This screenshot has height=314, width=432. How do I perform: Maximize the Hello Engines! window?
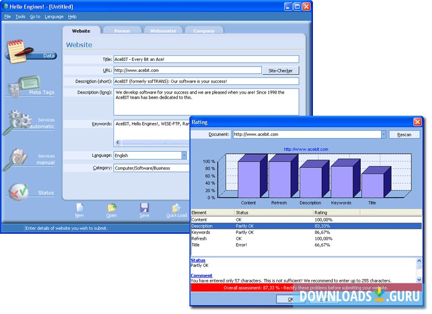pos(297,6)
